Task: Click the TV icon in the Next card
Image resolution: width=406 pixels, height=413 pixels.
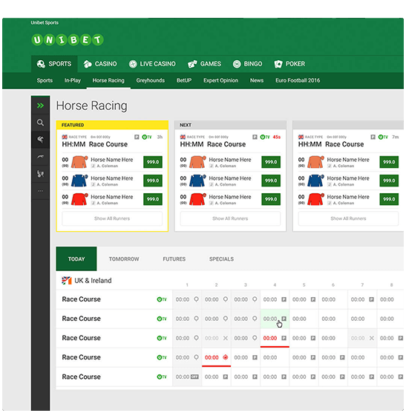Action: 265,137
